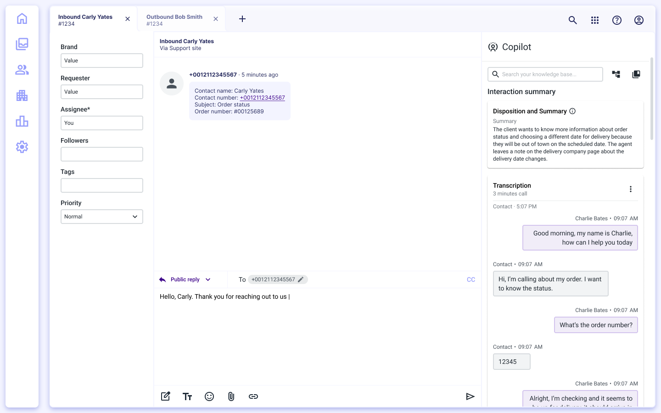Open the Admin settings gear in the sidebar
Image resolution: width=661 pixels, height=413 pixels.
click(22, 147)
